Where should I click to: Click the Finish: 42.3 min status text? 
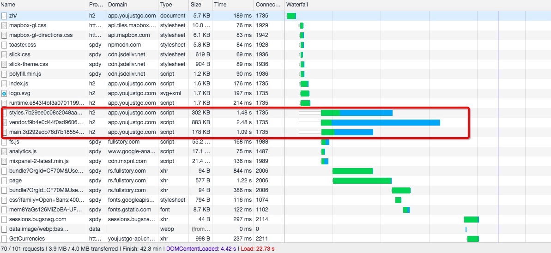[142, 248]
